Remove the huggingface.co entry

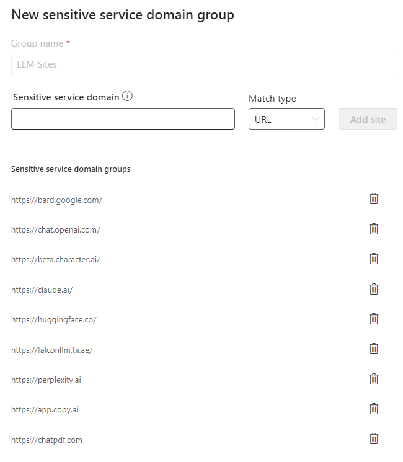(x=373, y=319)
